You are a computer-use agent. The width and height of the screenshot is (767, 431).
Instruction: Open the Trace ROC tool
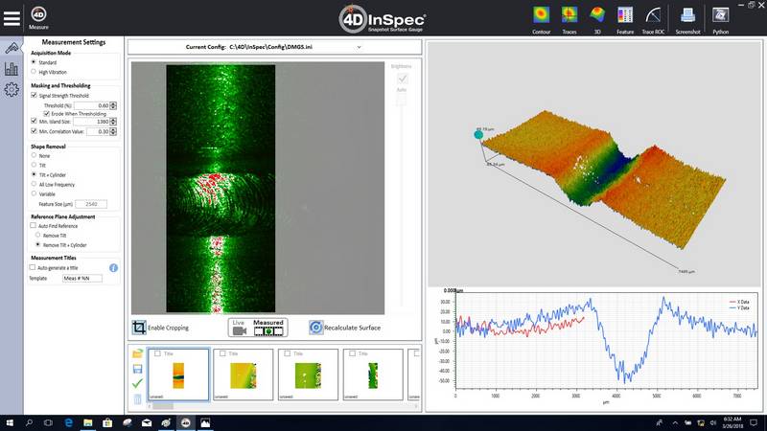pyautogui.click(x=653, y=20)
